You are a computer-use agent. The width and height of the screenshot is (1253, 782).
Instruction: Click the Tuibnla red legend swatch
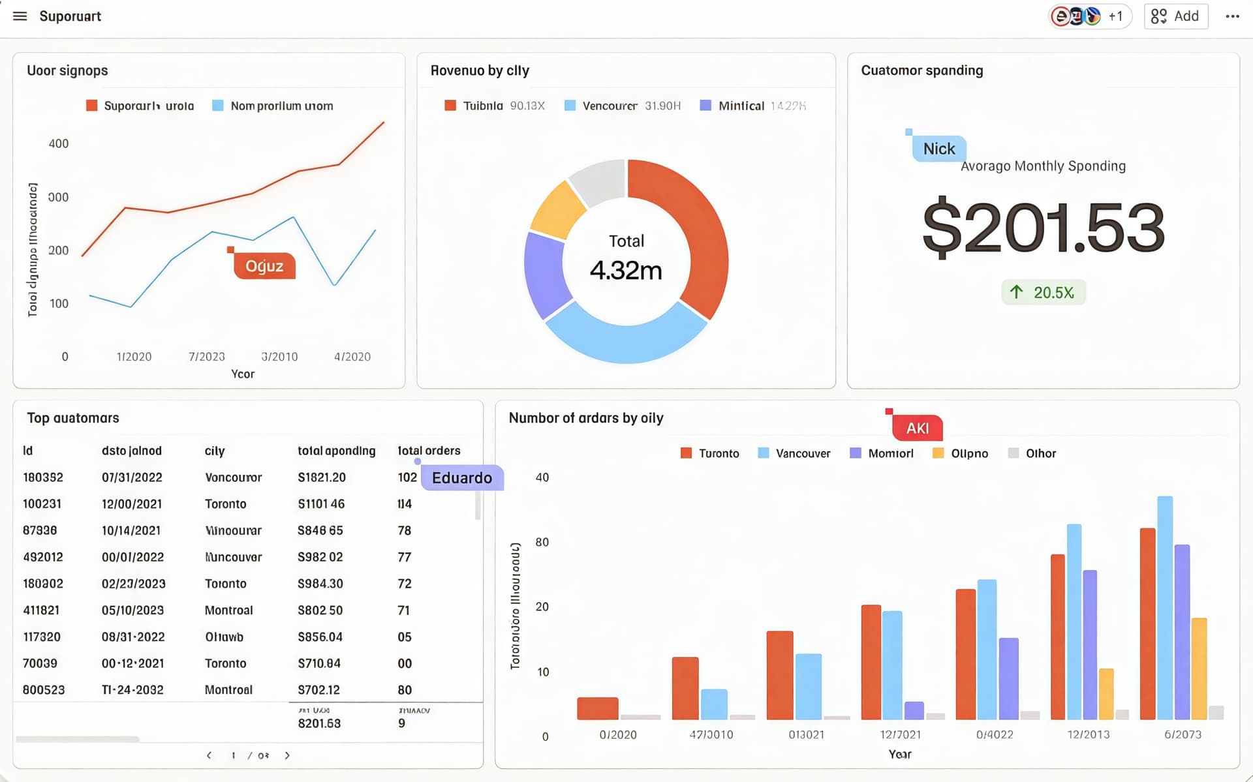(x=450, y=106)
